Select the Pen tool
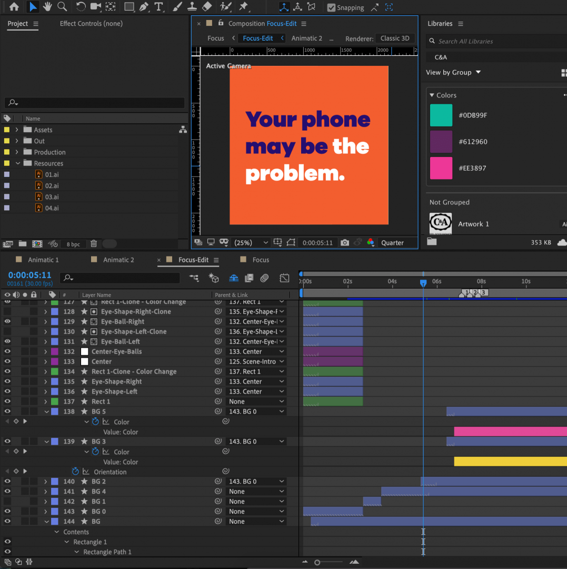The height and width of the screenshot is (569, 567). [x=144, y=7]
